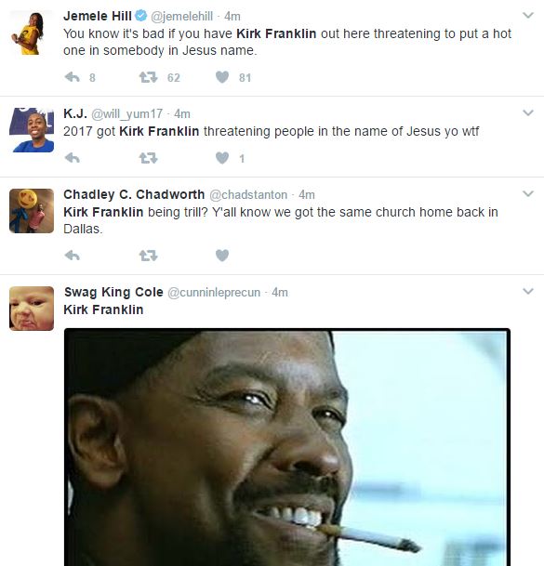Open Chadley C. Chadworth's profile name
Screen dimensions: 544x566
pos(134,194)
